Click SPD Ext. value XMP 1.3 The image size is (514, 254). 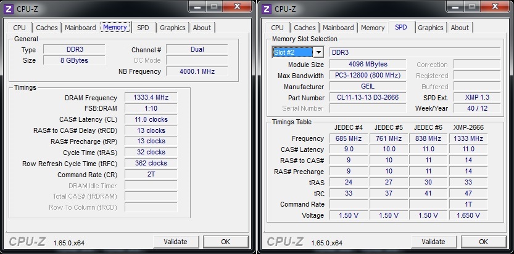click(x=478, y=97)
